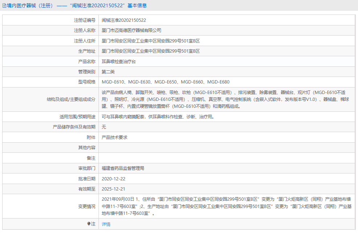
Task: Click the header title 境内医疗器械（注册）基本信息
Action: coord(77,5)
